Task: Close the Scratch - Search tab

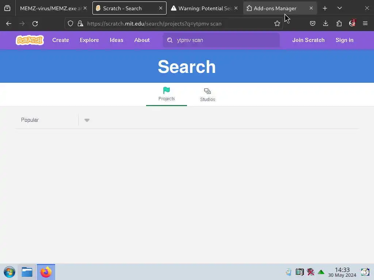Action: coord(161,8)
